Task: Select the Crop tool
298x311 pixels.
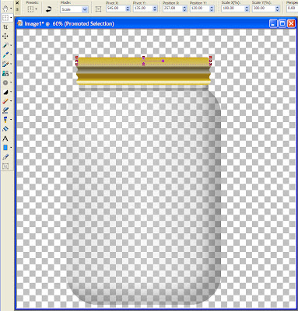Action: (x=5, y=27)
